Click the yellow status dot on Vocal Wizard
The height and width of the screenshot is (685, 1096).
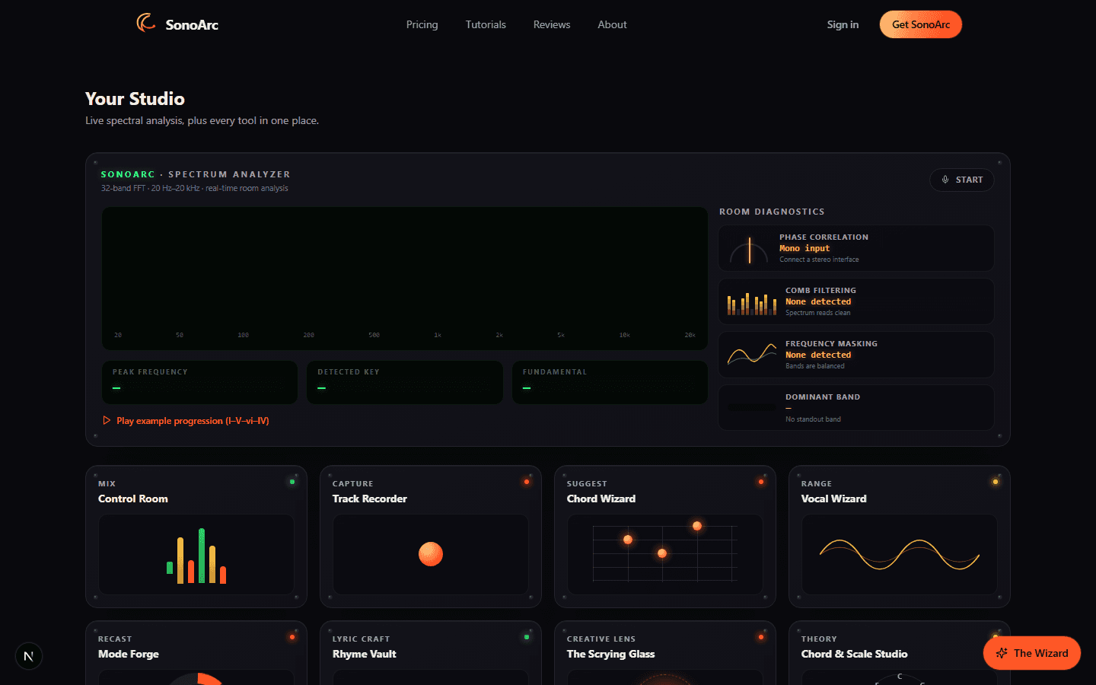click(x=996, y=482)
